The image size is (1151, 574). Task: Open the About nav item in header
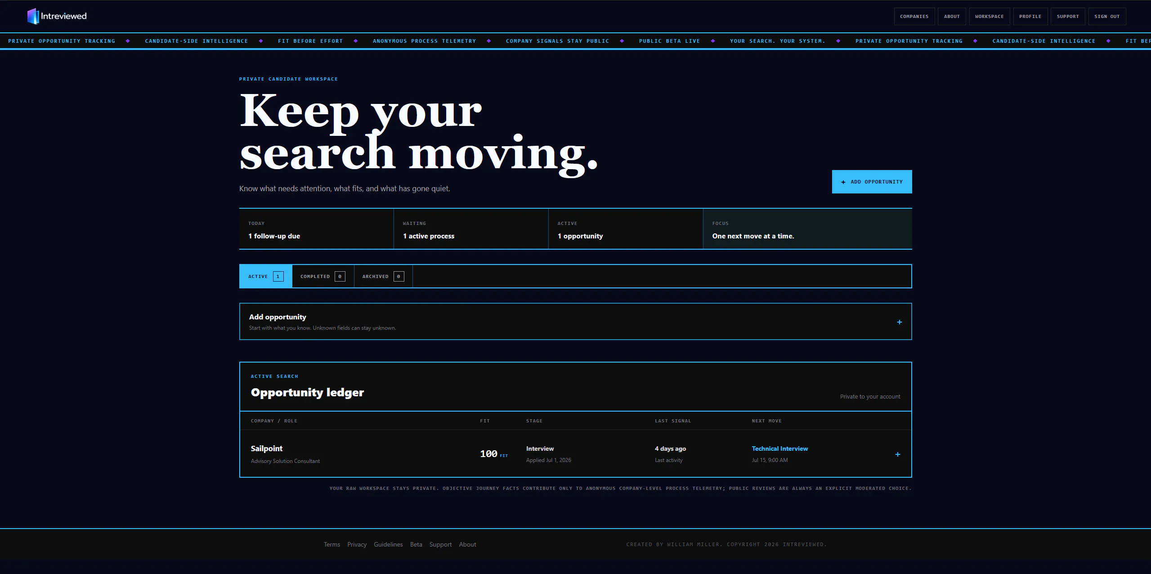tap(951, 16)
